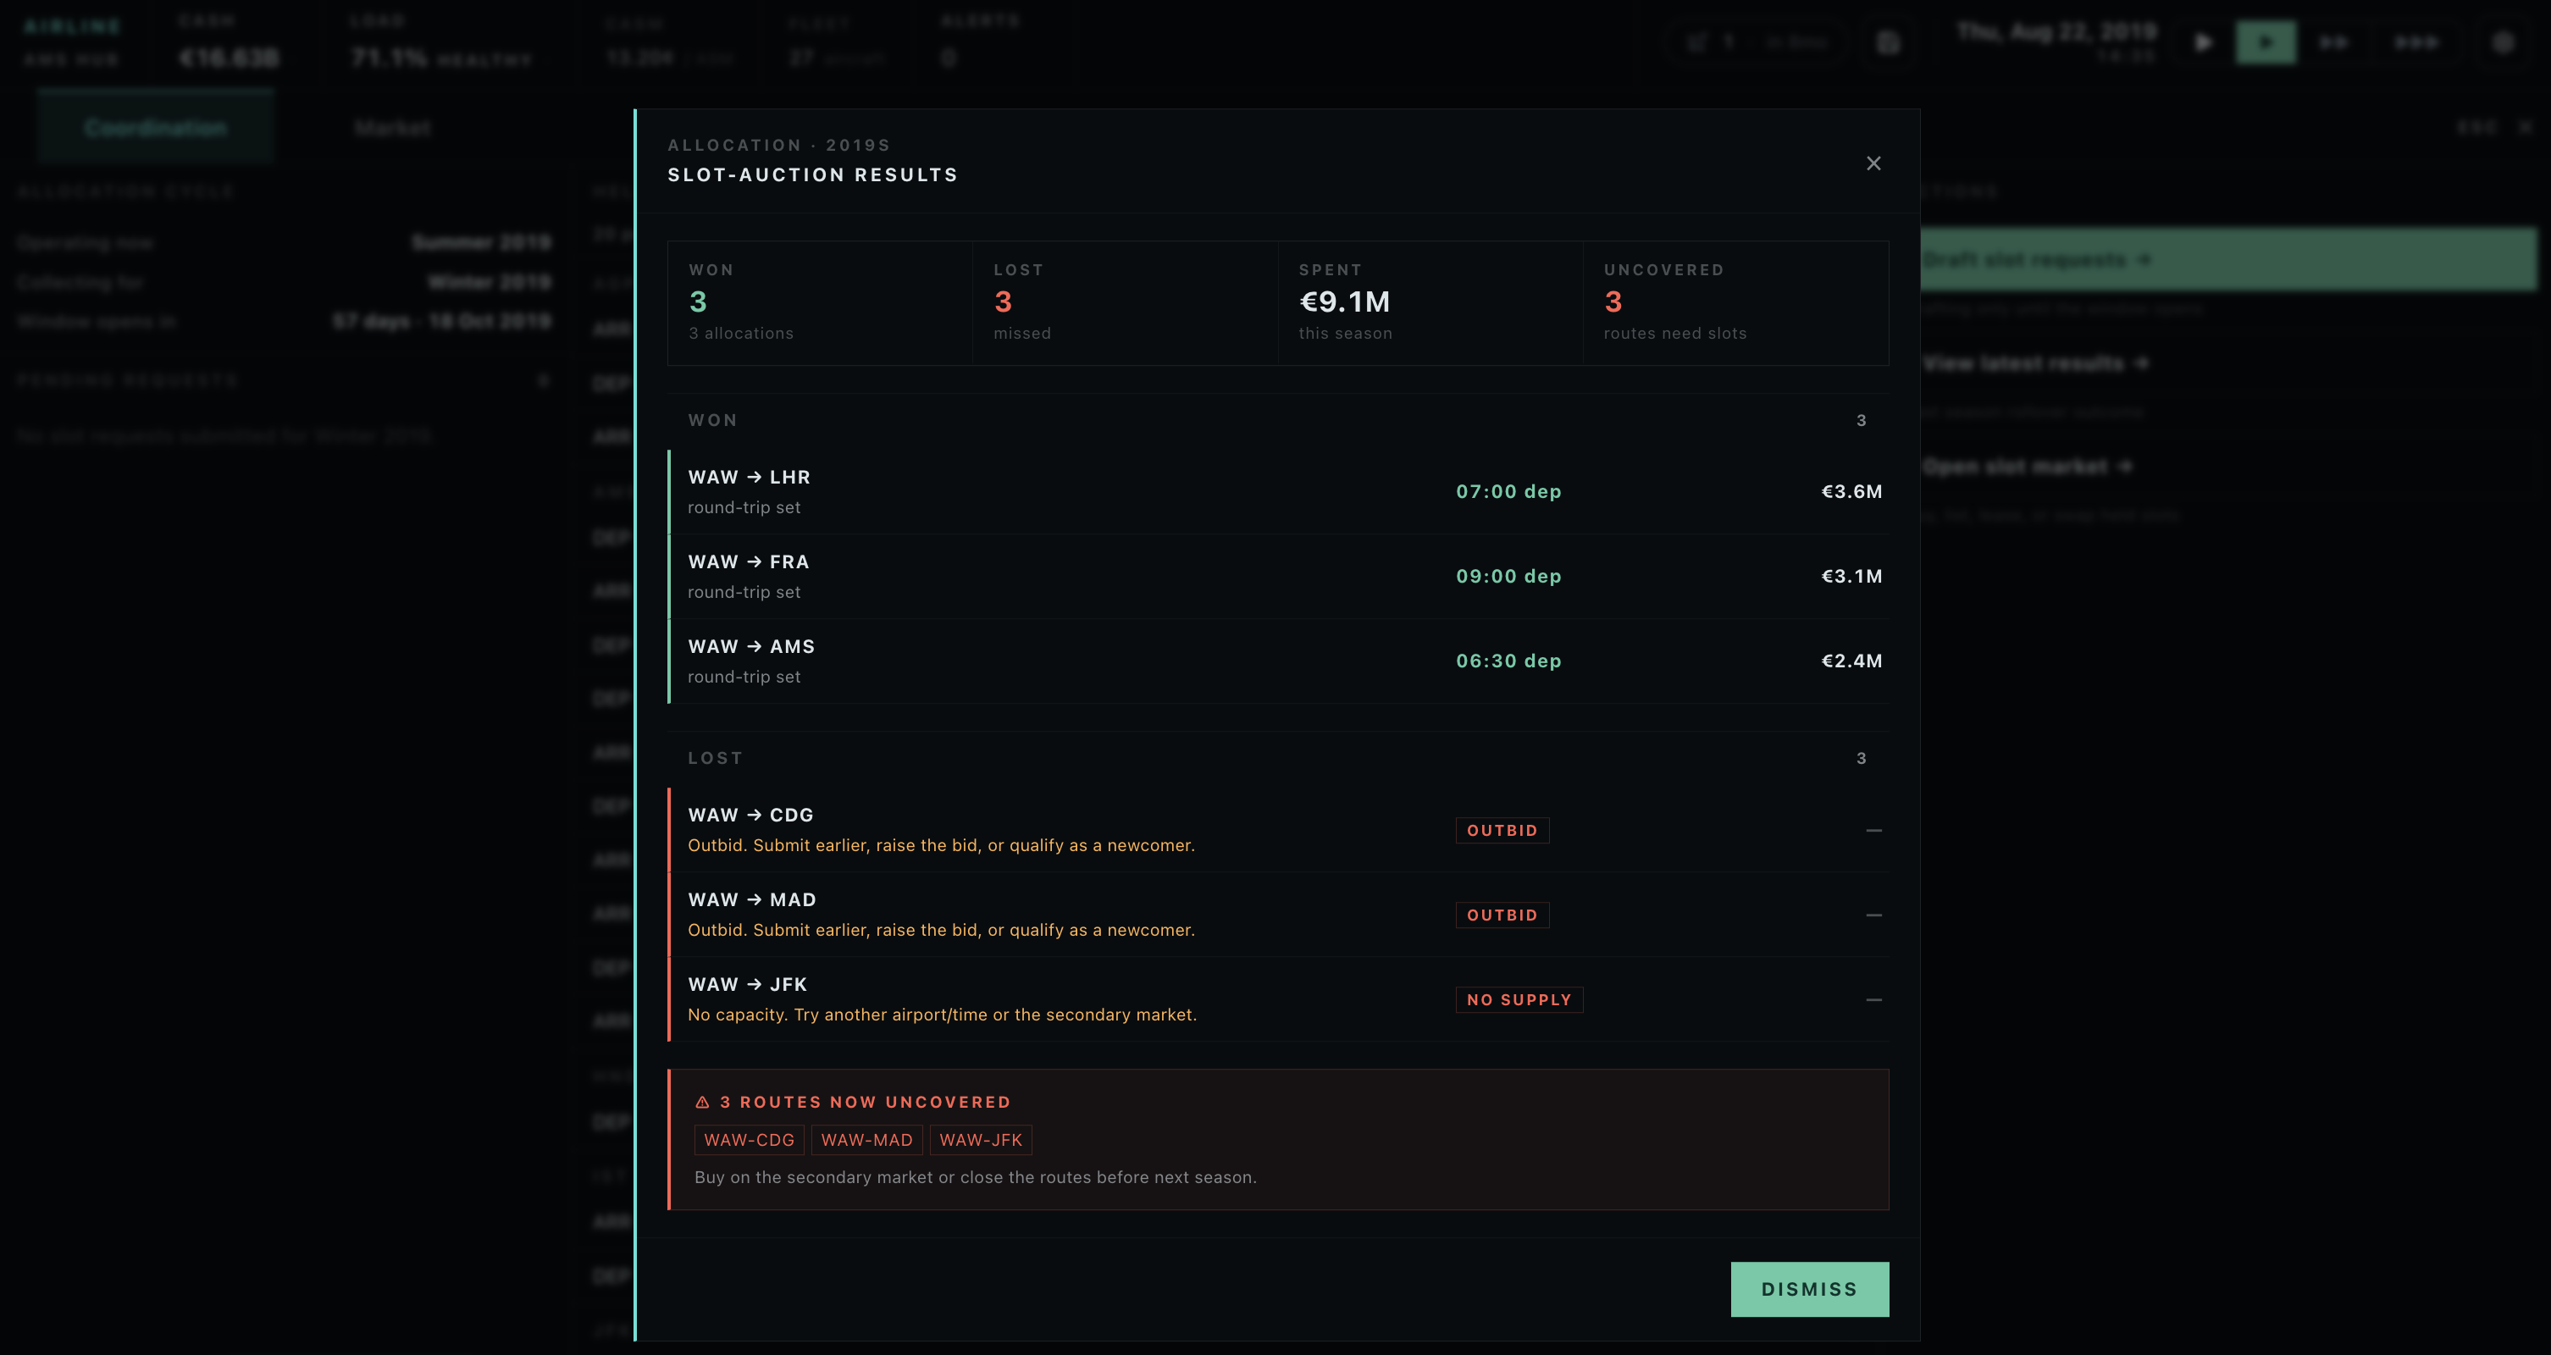The width and height of the screenshot is (2551, 1355).
Task: Click the 'No capacity' hint under WAW → JFK
Action: [x=942, y=1015]
